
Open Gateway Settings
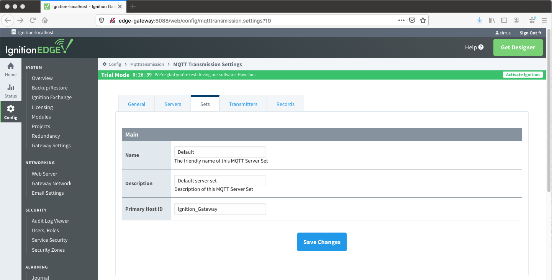click(x=51, y=145)
